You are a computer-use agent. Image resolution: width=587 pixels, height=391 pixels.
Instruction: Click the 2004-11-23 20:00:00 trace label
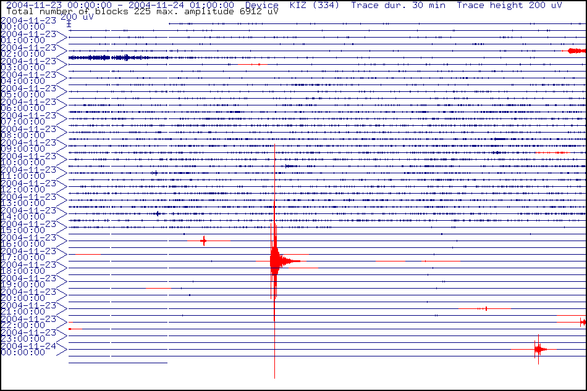pos(28,295)
